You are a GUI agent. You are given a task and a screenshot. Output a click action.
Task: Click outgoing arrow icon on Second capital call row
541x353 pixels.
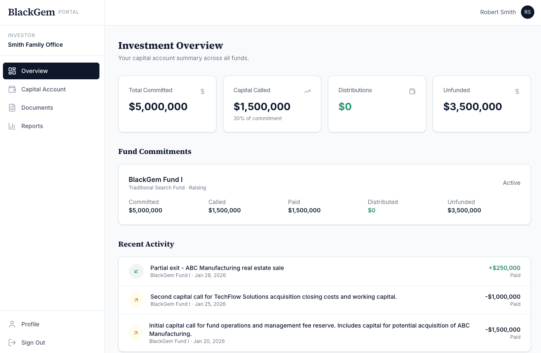click(136, 300)
